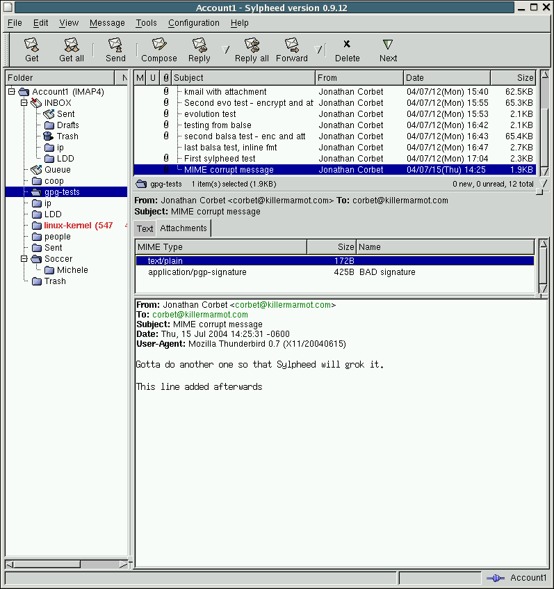Screen dimensions: 554x589
Task: Click folder tree scrollbar right arrow
Action: [x=124, y=564]
